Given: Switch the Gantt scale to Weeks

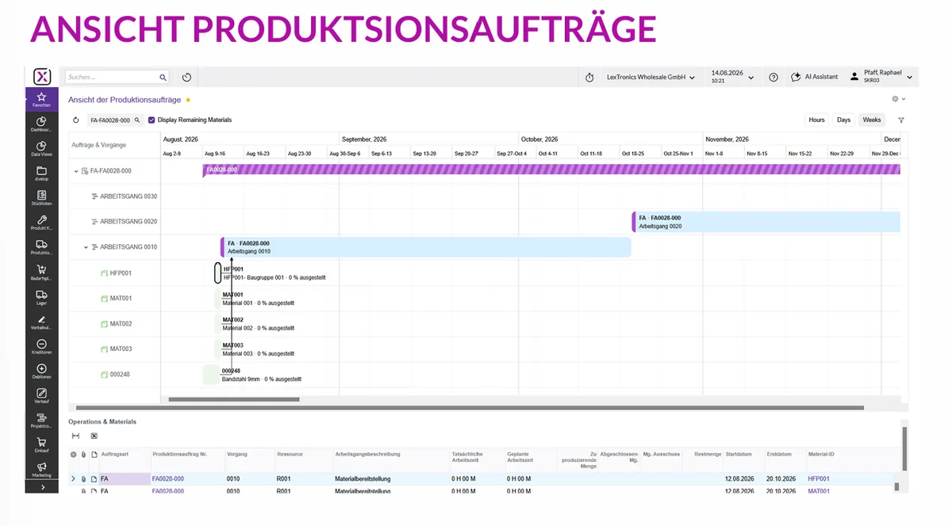Looking at the screenshot, I should pyautogui.click(x=872, y=120).
